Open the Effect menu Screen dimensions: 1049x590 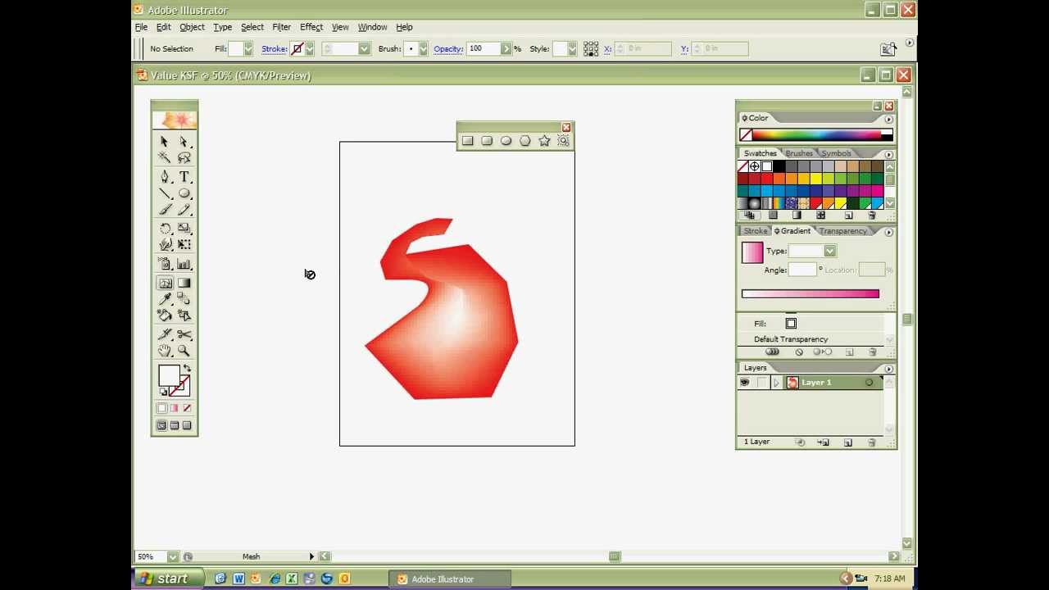click(x=311, y=27)
